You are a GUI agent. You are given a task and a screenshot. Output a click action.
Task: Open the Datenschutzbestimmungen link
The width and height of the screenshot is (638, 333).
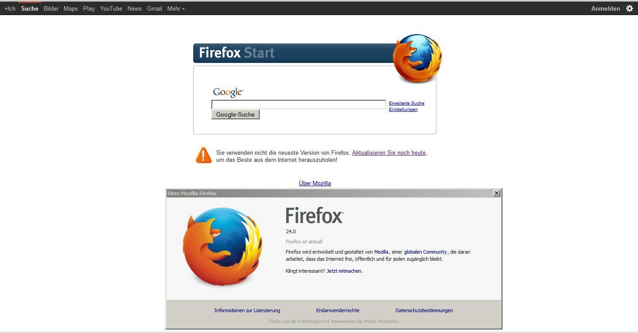pos(424,310)
